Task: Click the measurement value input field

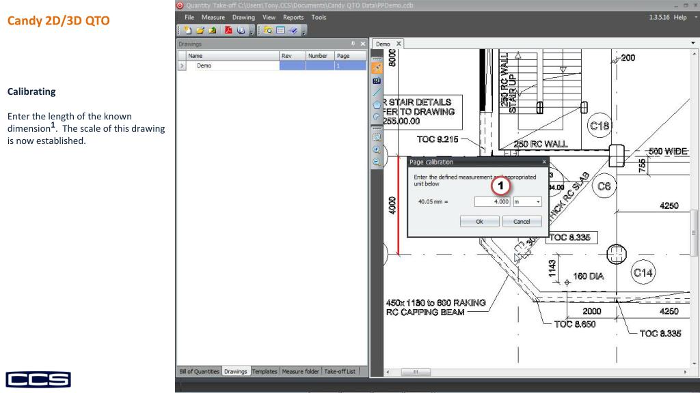Action: coord(492,202)
